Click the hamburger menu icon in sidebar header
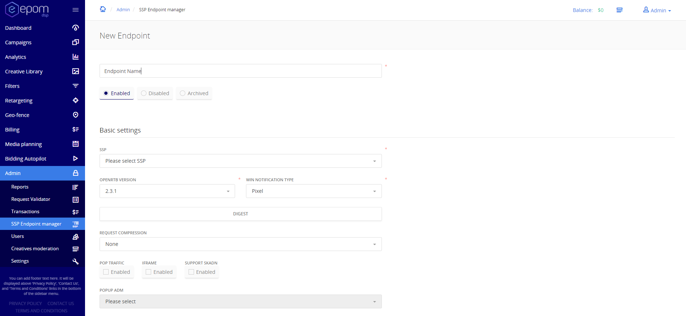Viewport: 686px width, 316px height. pyautogui.click(x=76, y=10)
